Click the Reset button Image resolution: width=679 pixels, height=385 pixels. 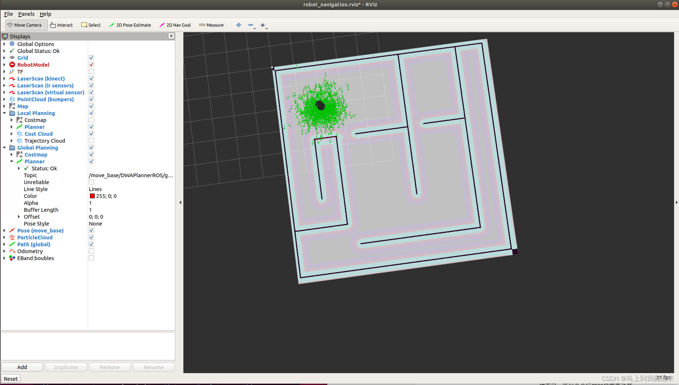(10, 379)
